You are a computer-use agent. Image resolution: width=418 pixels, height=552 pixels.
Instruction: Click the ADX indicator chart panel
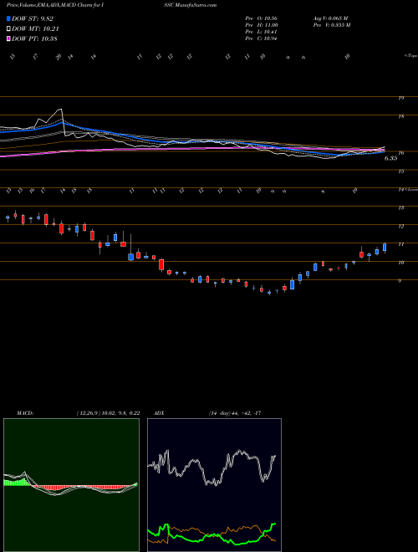coord(214,485)
